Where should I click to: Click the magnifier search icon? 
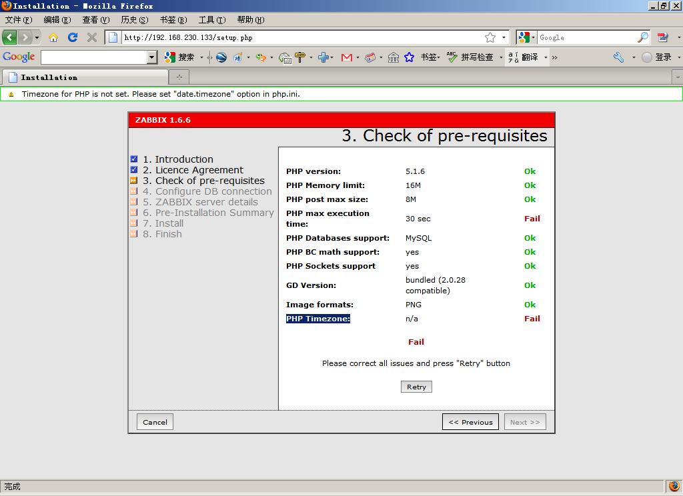coord(643,37)
